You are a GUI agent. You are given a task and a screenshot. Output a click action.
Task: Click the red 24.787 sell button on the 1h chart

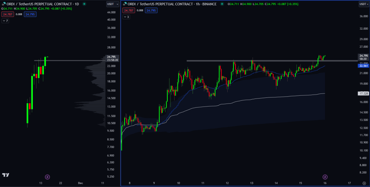coord(128,10)
